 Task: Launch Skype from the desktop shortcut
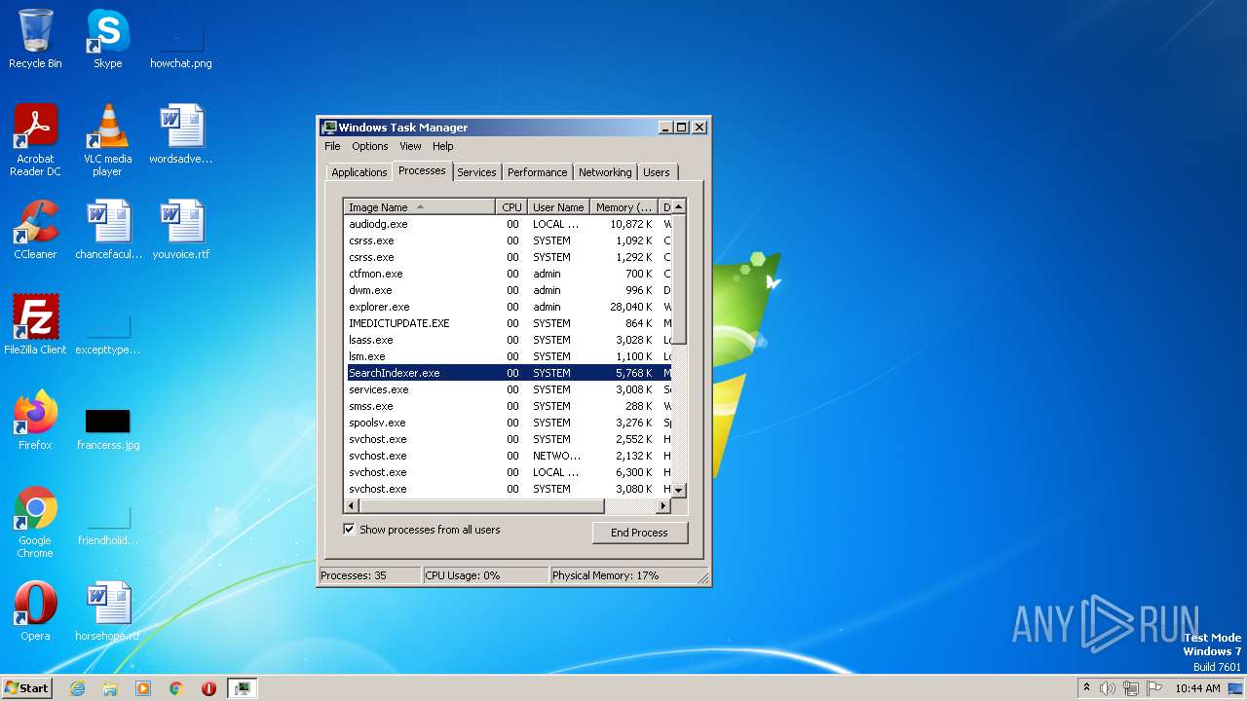[x=107, y=39]
